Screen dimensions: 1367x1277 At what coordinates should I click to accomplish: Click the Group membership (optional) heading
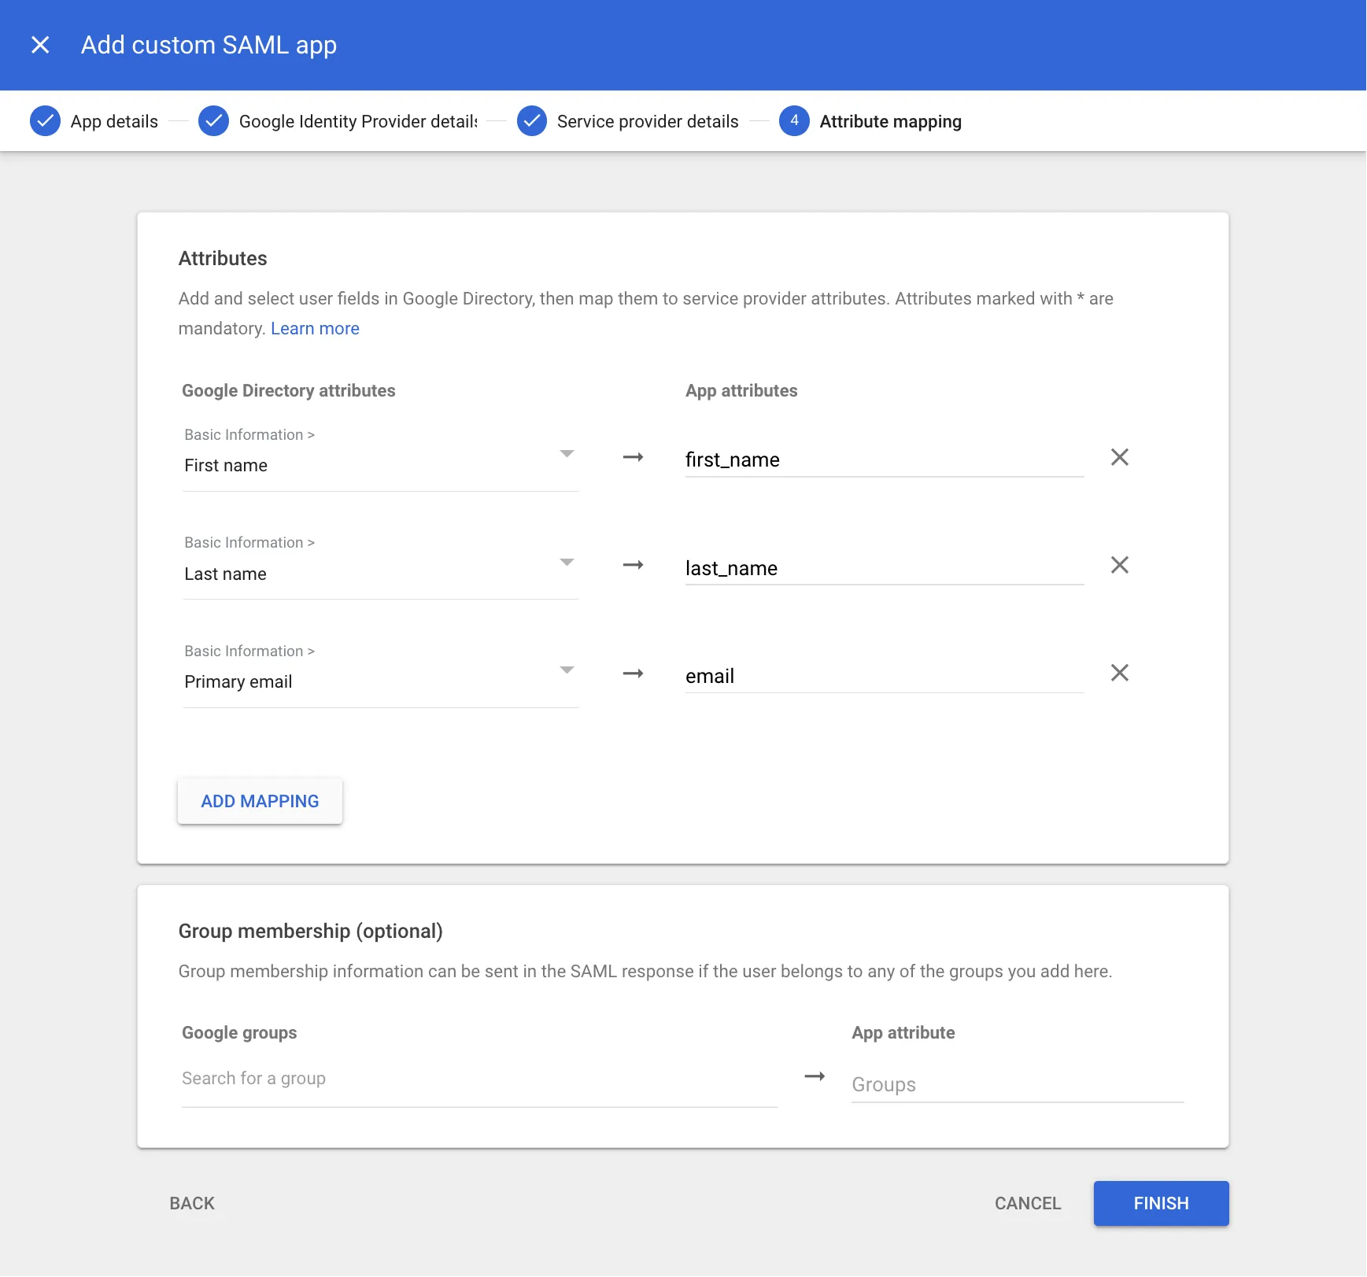point(310,932)
